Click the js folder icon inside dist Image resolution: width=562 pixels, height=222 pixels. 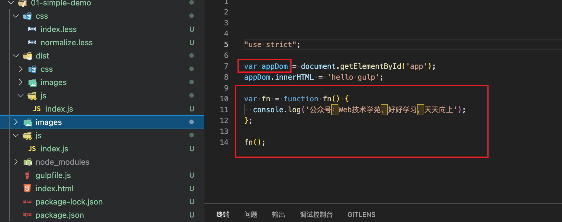coord(32,96)
